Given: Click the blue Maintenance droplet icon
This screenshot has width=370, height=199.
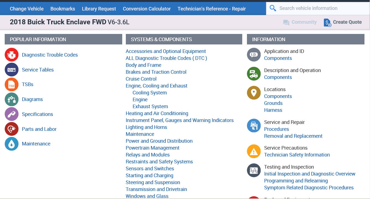Looking at the screenshot, I should 12,144.
